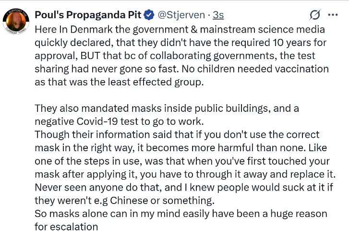The width and height of the screenshot is (349, 240).
Task: Click the line 'they weren't e.g Chinese or something.'
Action: pyautogui.click(x=125, y=201)
